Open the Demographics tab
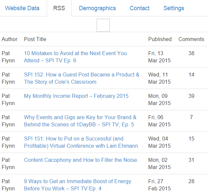 click(97, 8)
